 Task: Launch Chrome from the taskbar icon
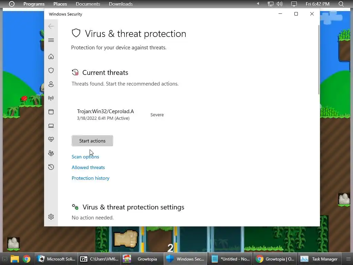[x=27, y=259]
